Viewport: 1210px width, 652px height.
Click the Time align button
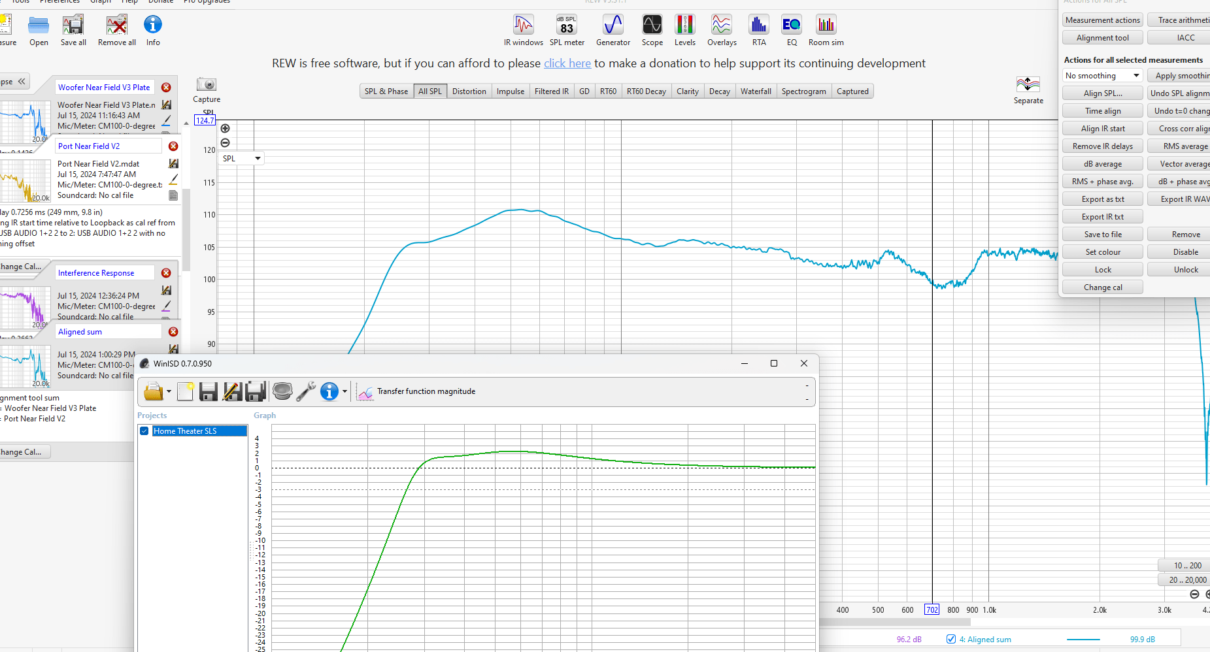point(1103,111)
